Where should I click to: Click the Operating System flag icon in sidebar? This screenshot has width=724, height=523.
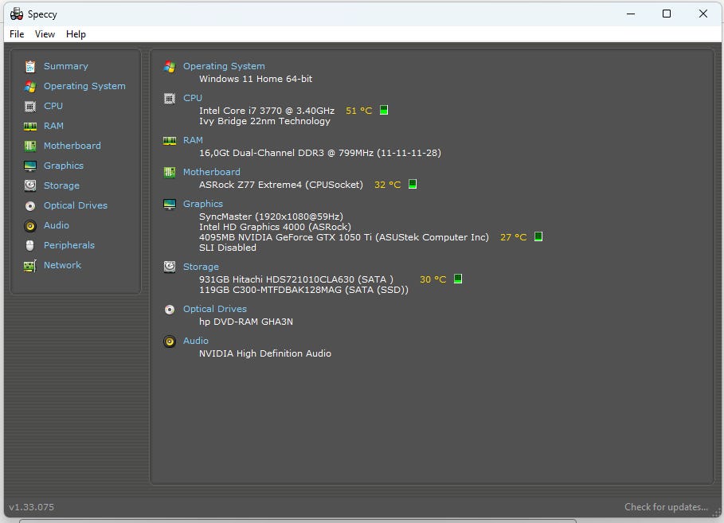[30, 86]
